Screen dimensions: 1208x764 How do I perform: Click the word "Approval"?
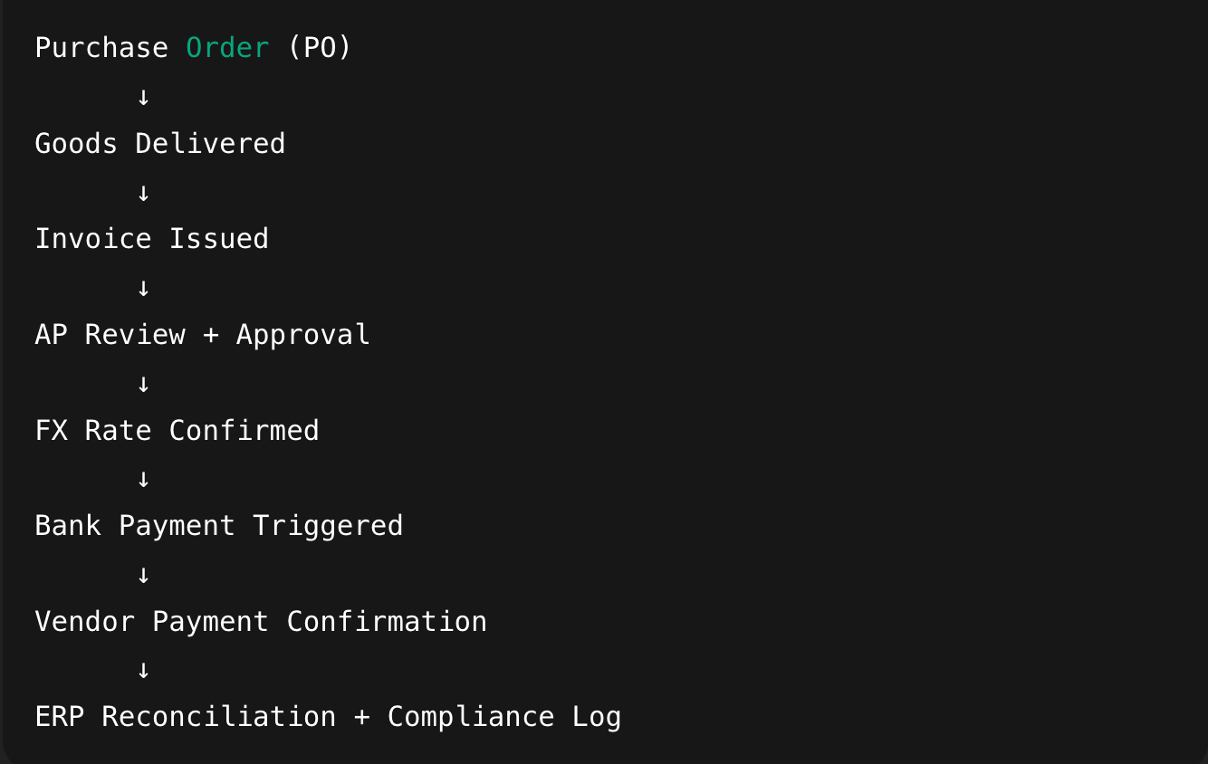(303, 336)
